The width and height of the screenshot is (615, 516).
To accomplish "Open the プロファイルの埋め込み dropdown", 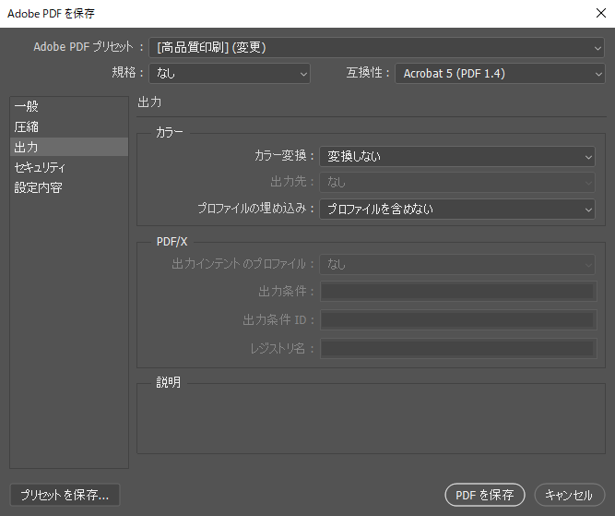I will pyautogui.click(x=457, y=210).
